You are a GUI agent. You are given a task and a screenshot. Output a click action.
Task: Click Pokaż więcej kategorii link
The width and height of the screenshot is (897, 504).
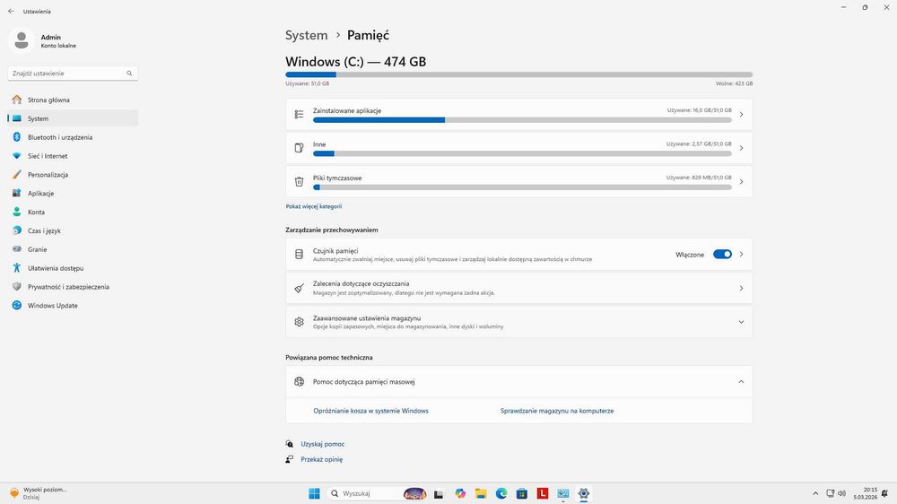tap(313, 206)
